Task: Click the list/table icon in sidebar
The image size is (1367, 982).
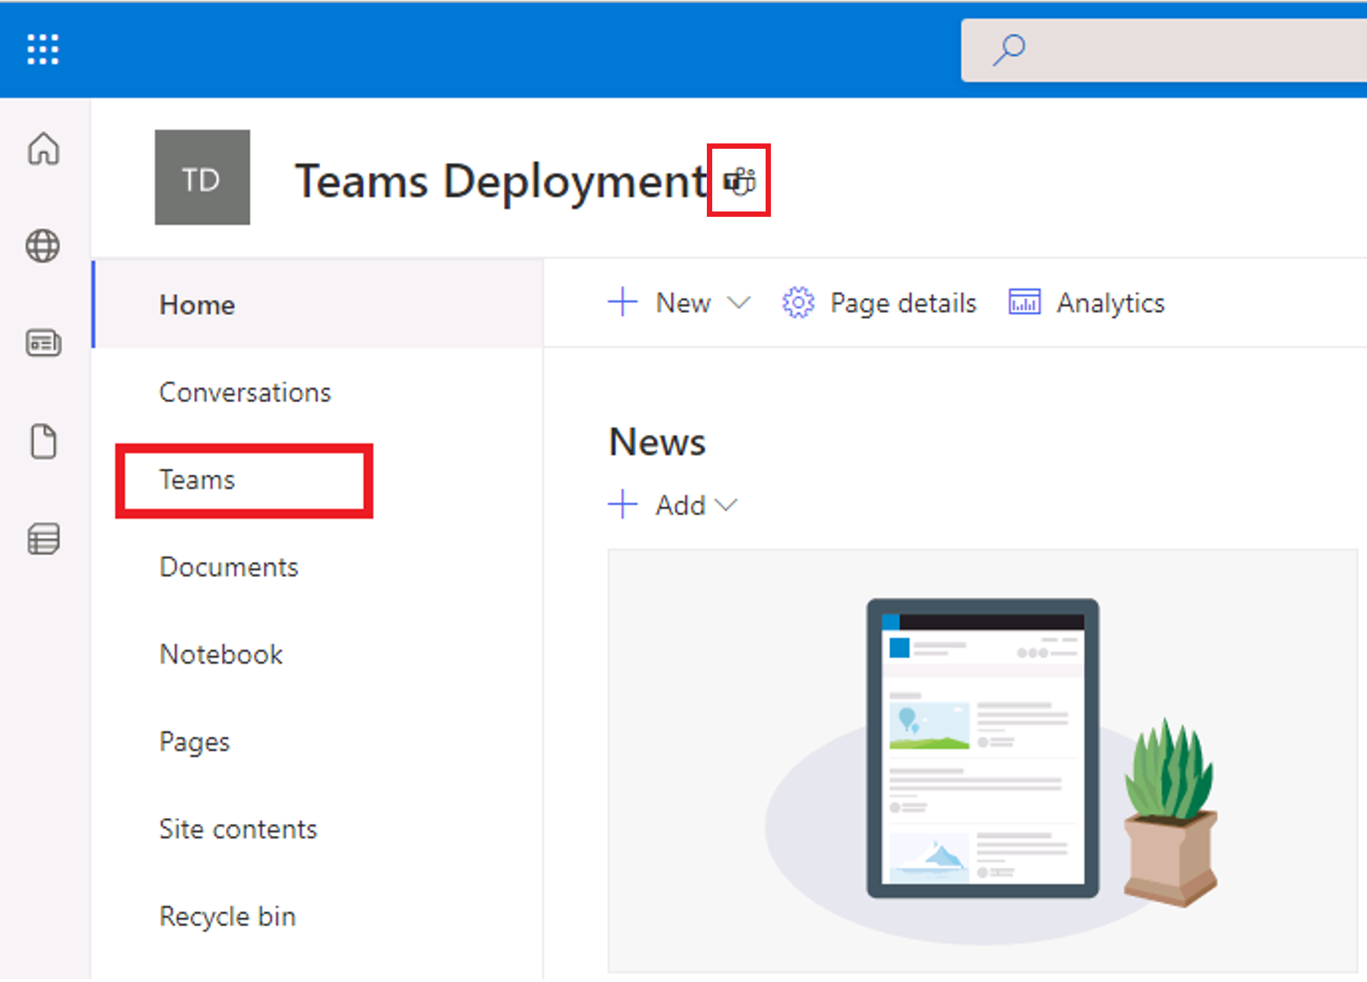Action: tap(43, 531)
